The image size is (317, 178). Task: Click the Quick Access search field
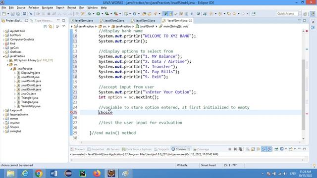287,14
